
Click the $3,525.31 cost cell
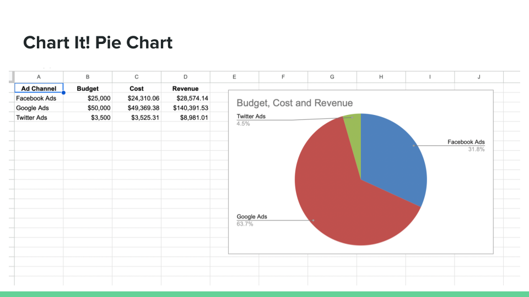(x=137, y=118)
